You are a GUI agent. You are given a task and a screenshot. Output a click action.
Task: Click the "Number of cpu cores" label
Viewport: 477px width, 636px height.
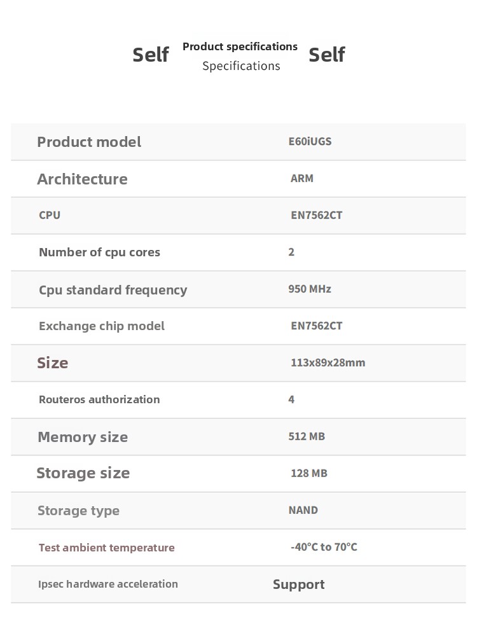pyautogui.click(x=99, y=252)
